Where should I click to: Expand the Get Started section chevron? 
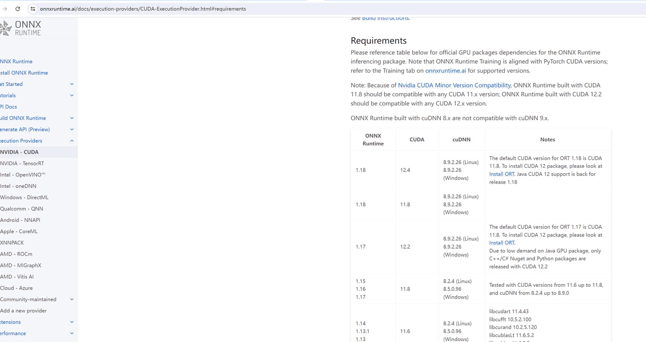[x=72, y=84]
